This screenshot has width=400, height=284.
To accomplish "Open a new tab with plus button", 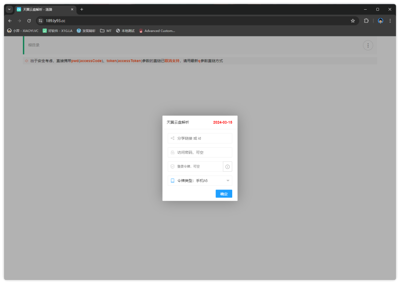I will [81, 9].
